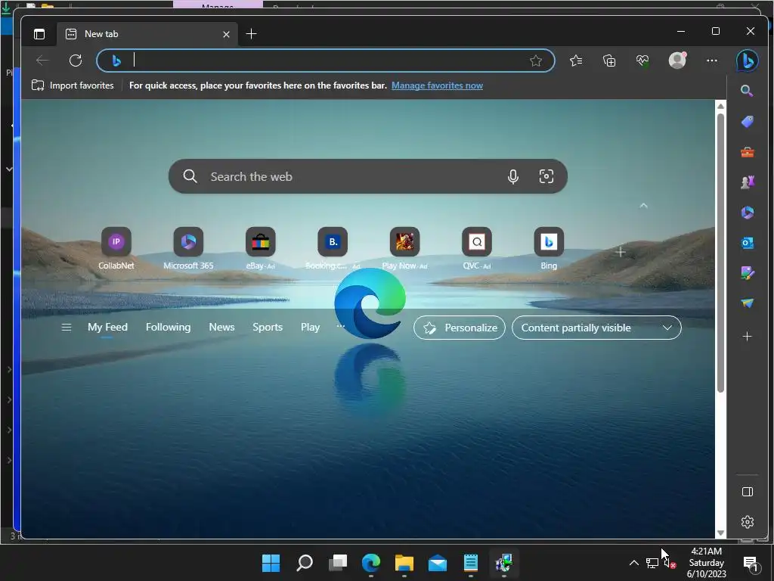
Task: Select the My Feed tab
Action: pyautogui.click(x=107, y=327)
